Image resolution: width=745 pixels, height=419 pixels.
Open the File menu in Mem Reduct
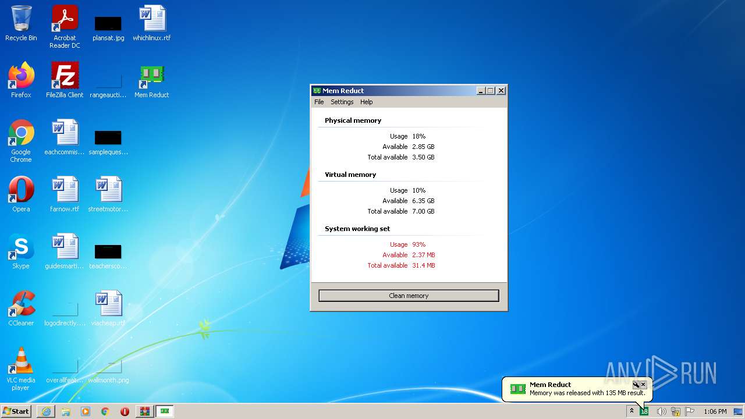[319, 102]
